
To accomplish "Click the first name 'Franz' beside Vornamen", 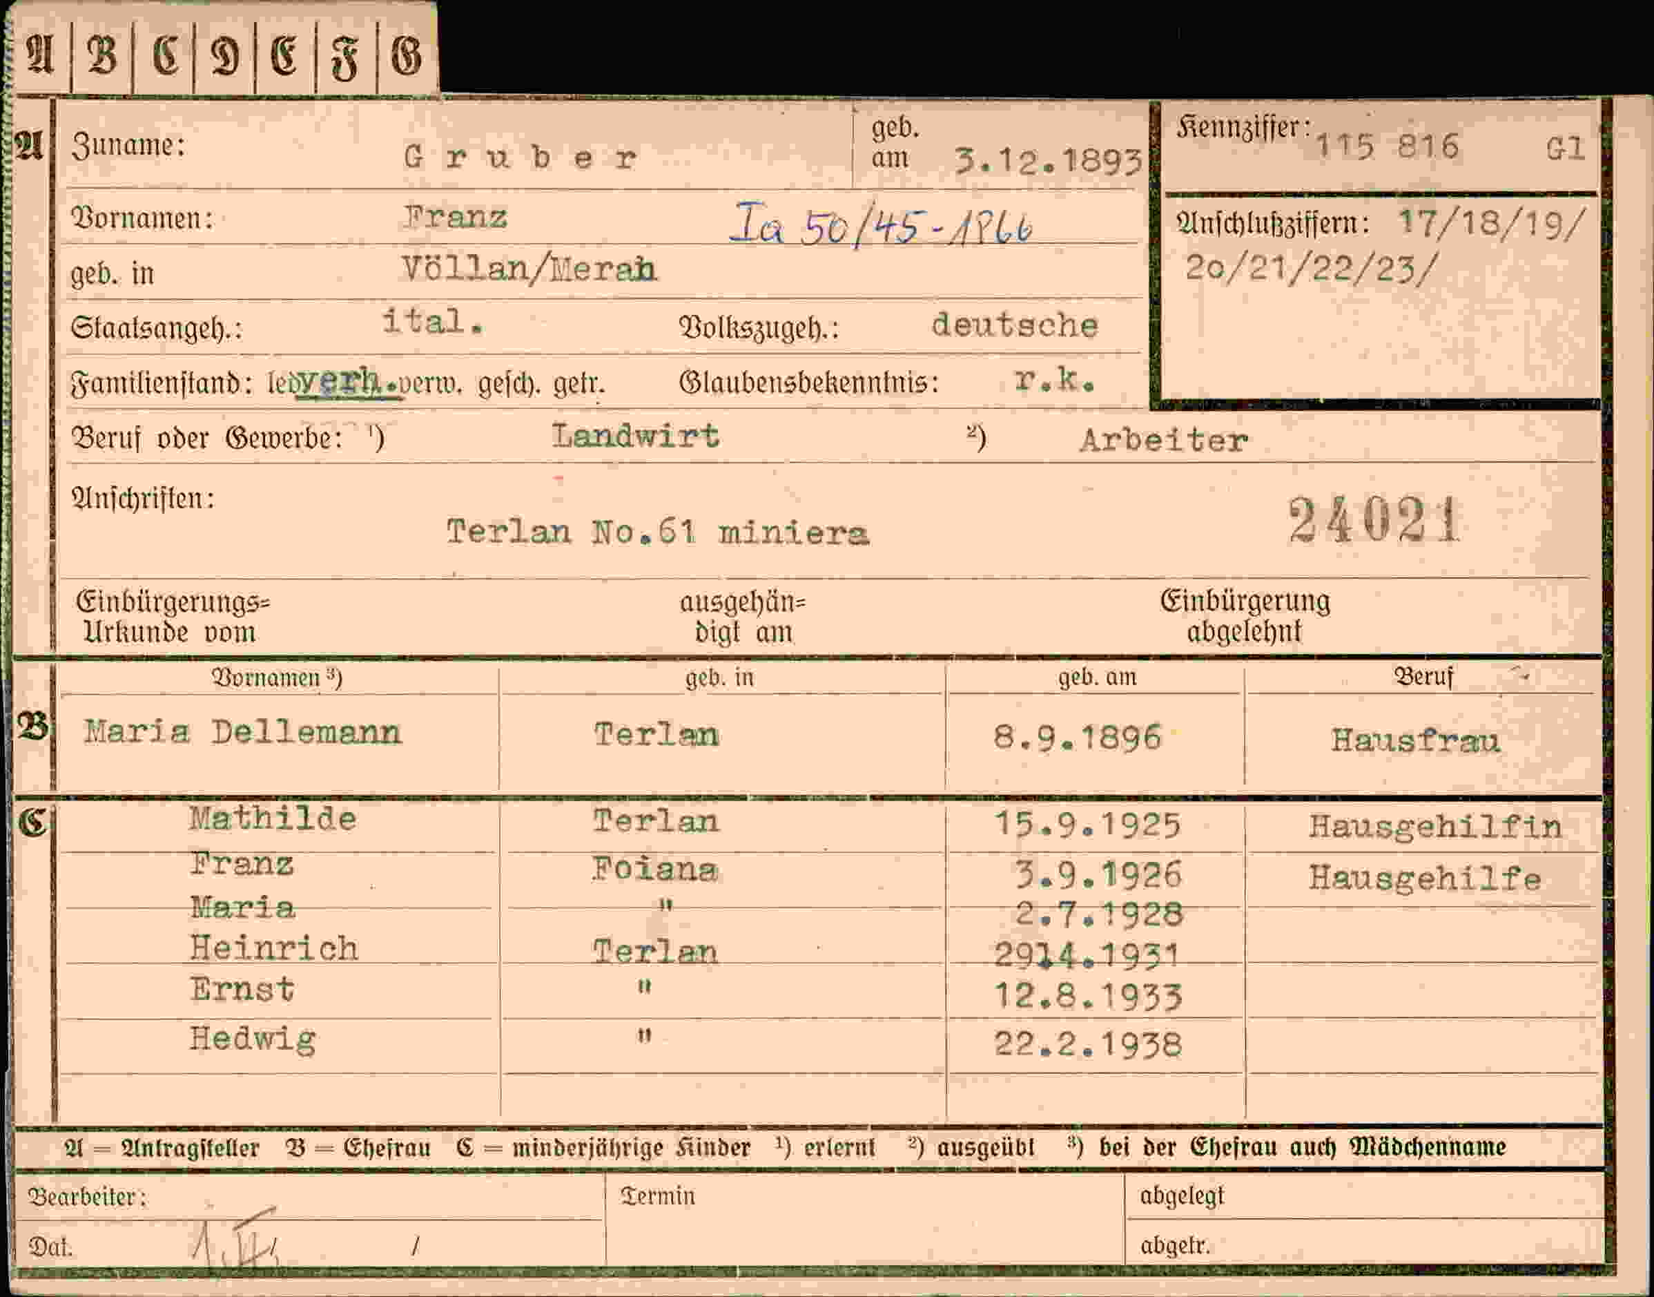I will point(455,217).
